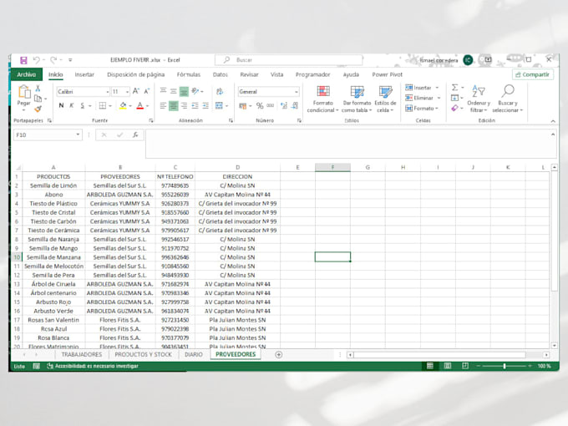Apply accounting number format
The image size is (568, 426).
tap(243, 106)
